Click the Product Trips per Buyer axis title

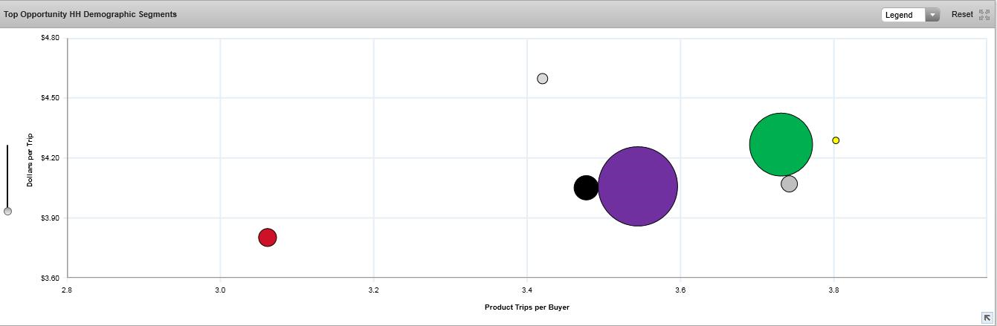point(526,307)
